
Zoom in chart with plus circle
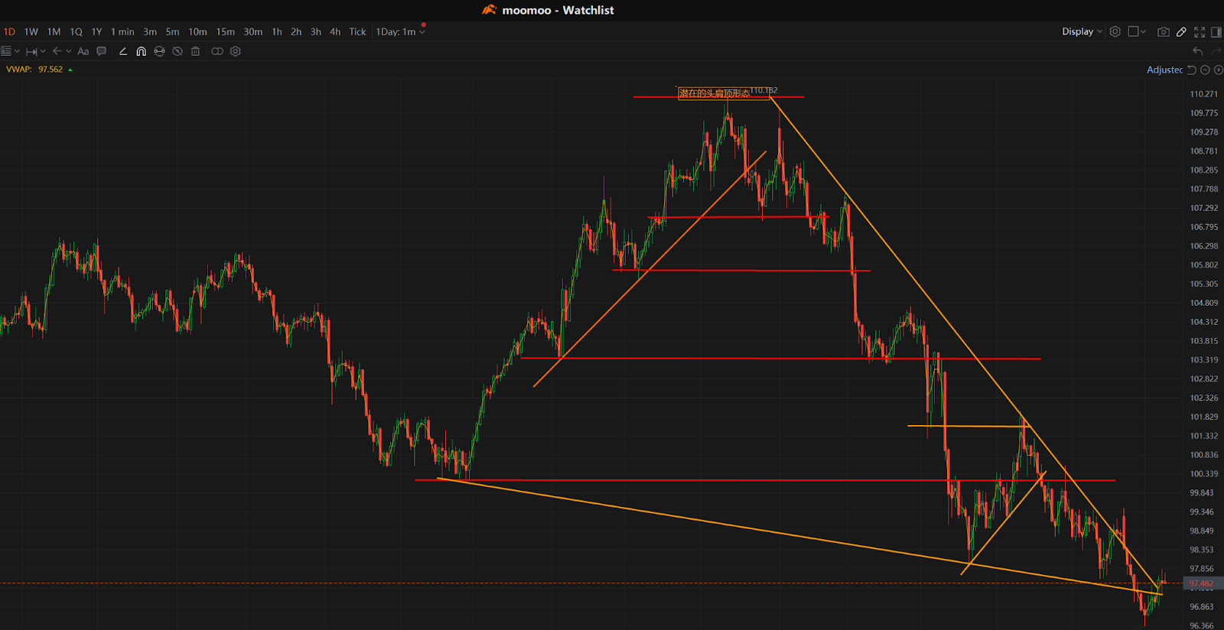(x=1219, y=70)
